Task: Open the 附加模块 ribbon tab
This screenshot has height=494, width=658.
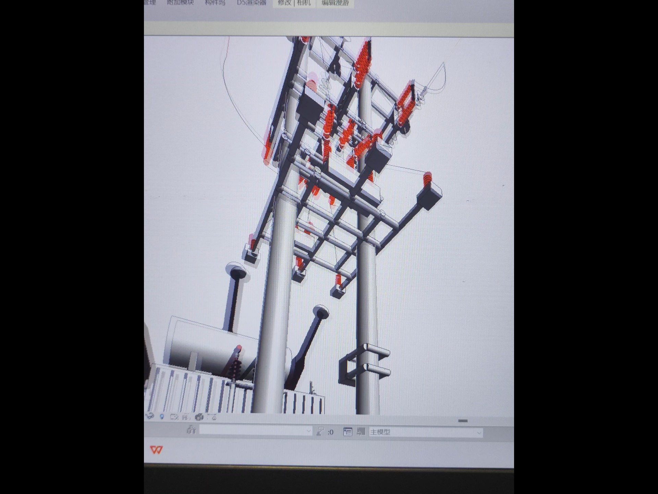Action: (x=180, y=3)
